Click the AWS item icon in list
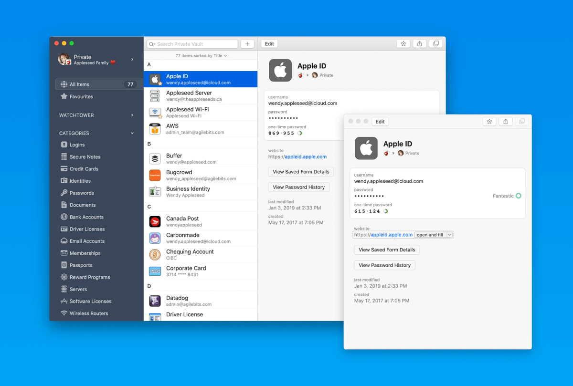The width and height of the screenshot is (573, 386). point(155,129)
